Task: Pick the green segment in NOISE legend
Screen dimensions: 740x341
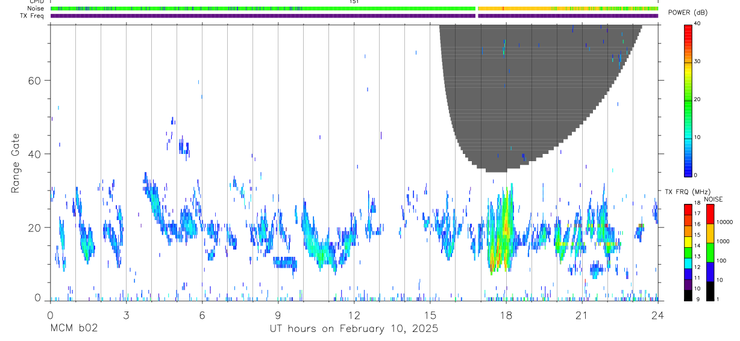Action: pyautogui.click(x=710, y=253)
